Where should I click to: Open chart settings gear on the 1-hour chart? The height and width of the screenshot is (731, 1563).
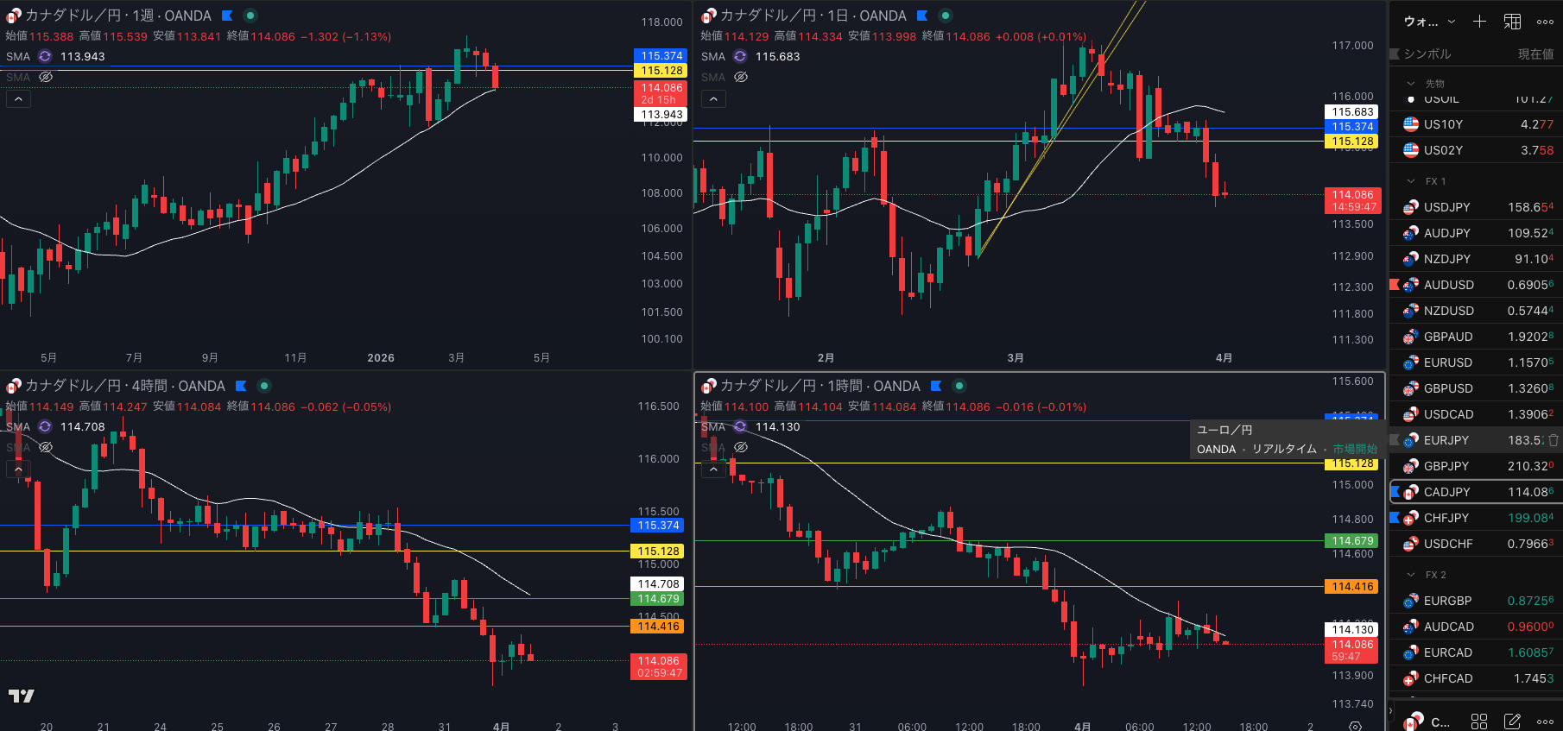(1355, 726)
